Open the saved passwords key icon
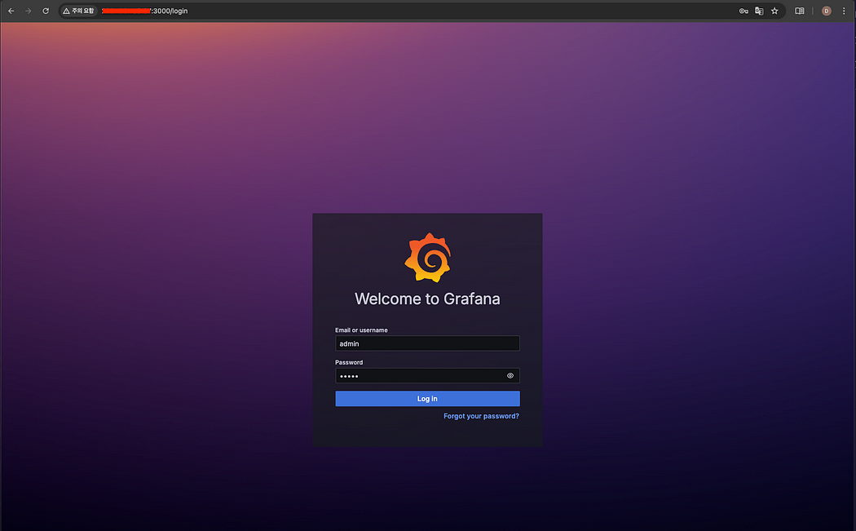 coord(743,11)
